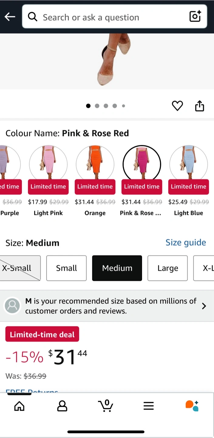Select the Large size option

pyautogui.click(x=168, y=268)
